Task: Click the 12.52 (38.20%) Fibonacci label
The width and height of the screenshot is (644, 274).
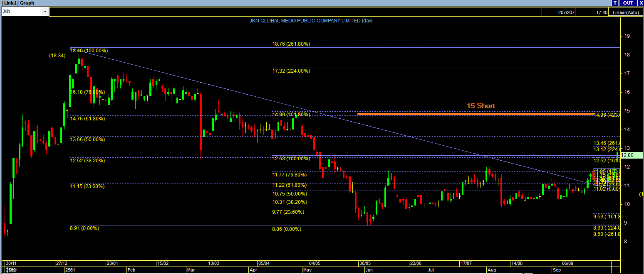Action: 87,160
